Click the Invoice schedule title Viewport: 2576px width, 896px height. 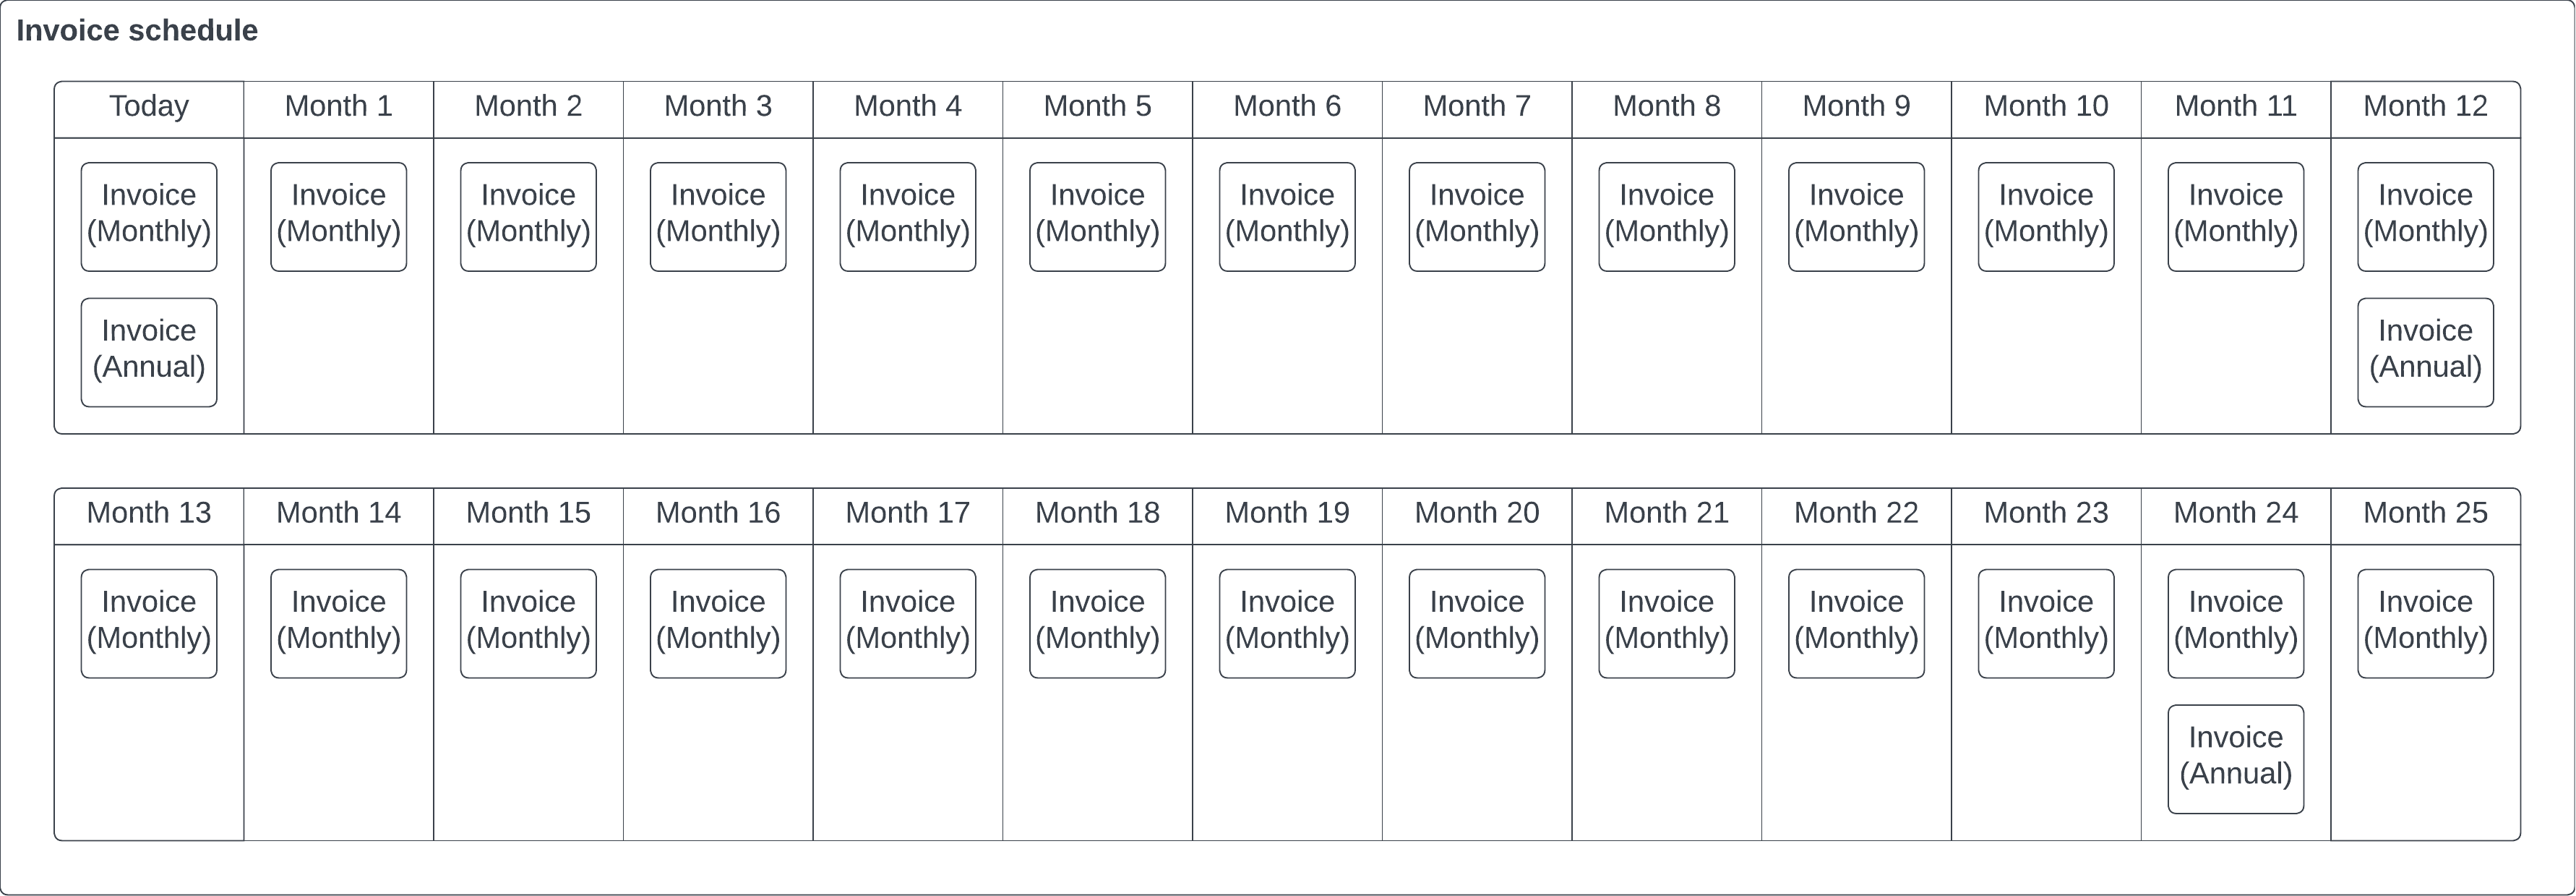(x=137, y=31)
